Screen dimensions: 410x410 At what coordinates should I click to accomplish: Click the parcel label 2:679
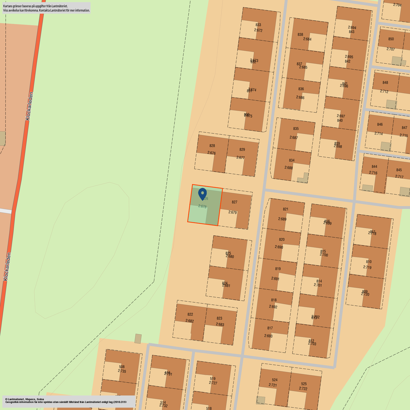click(x=233, y=212)
